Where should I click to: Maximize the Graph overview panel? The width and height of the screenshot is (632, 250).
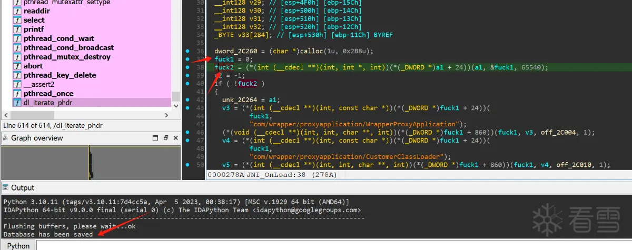tap(156, 138)
